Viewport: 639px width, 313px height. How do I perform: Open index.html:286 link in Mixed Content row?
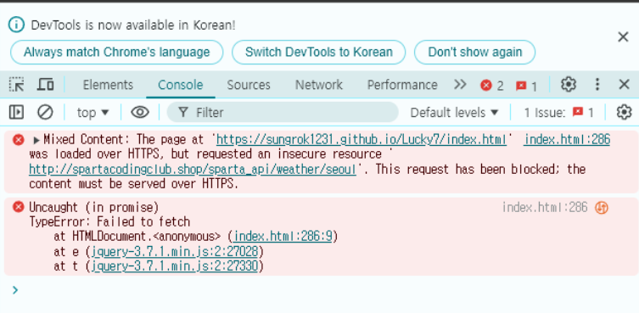[x=567, y=140]
